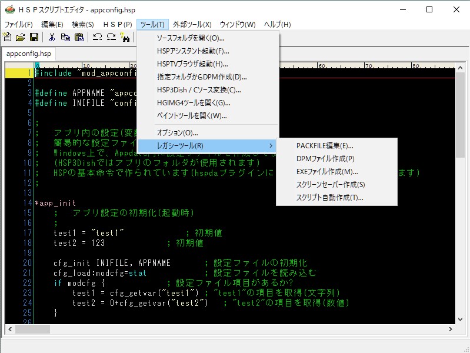Click the Open file folder icon
Viewport: 470px width, 353px height.
(21, 37)
